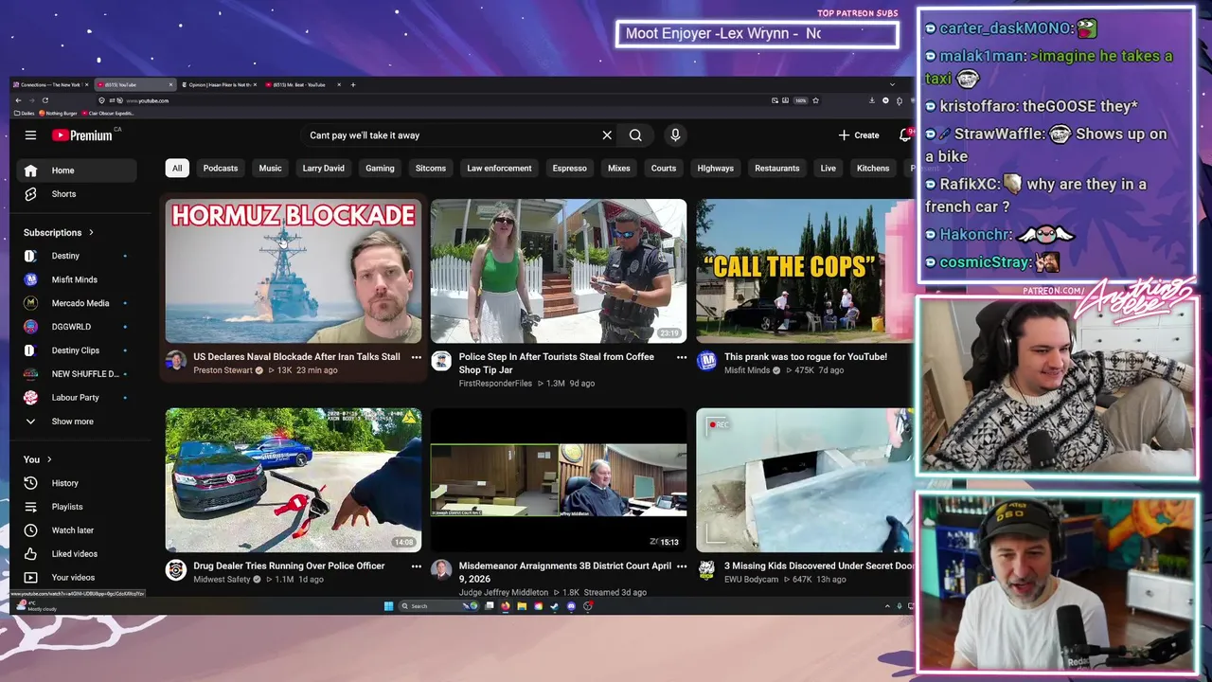Open Misfit Minds avatar under prank video
This screenshot has width=1212, height=682.
click(x=706, y=361)
